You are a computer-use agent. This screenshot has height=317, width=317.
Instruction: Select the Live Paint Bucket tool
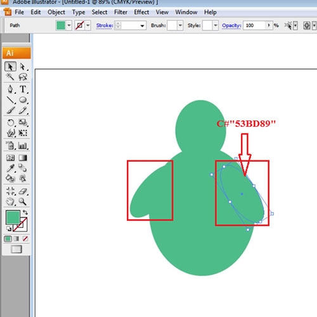pyautogui.click(x=10, y=178)
